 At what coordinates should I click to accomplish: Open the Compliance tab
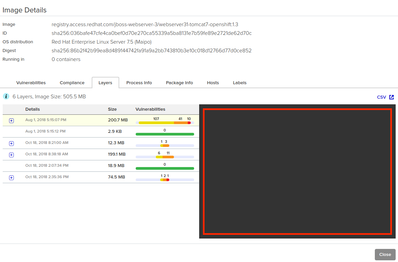[x=72, y=83]
